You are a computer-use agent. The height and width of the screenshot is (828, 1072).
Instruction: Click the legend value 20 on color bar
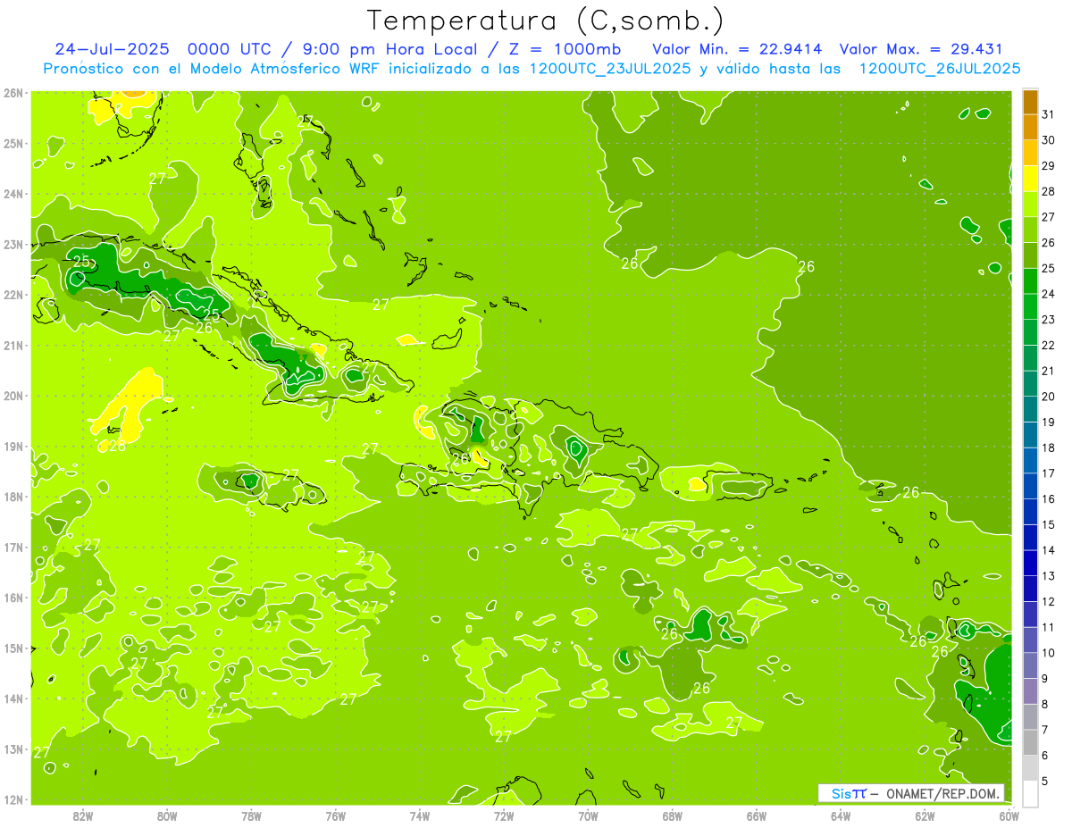coord(1049,396)
